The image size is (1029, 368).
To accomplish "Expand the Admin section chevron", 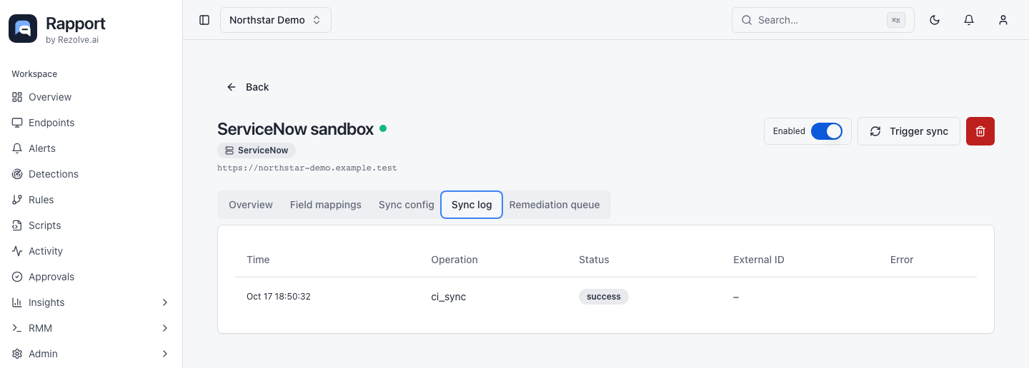I will pyautogui.click(x=165, y=354).
